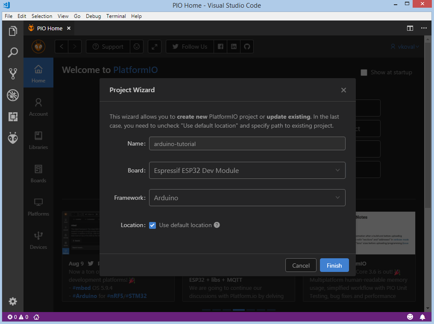Image resolution: width=434 pixels, height=324 pixels.
Task: Toggle the Show at startup checkbox
Action: pos(364,73)
